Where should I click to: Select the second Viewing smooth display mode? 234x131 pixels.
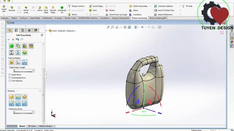pyautogui.click(x=18, y=97)
